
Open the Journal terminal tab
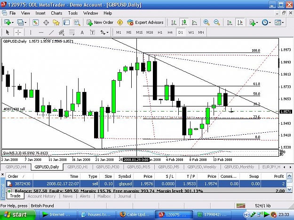125,196
